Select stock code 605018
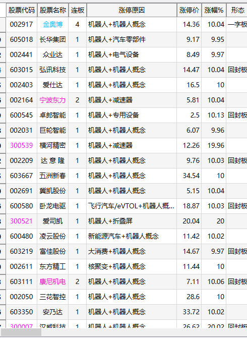 pos(22,39)
